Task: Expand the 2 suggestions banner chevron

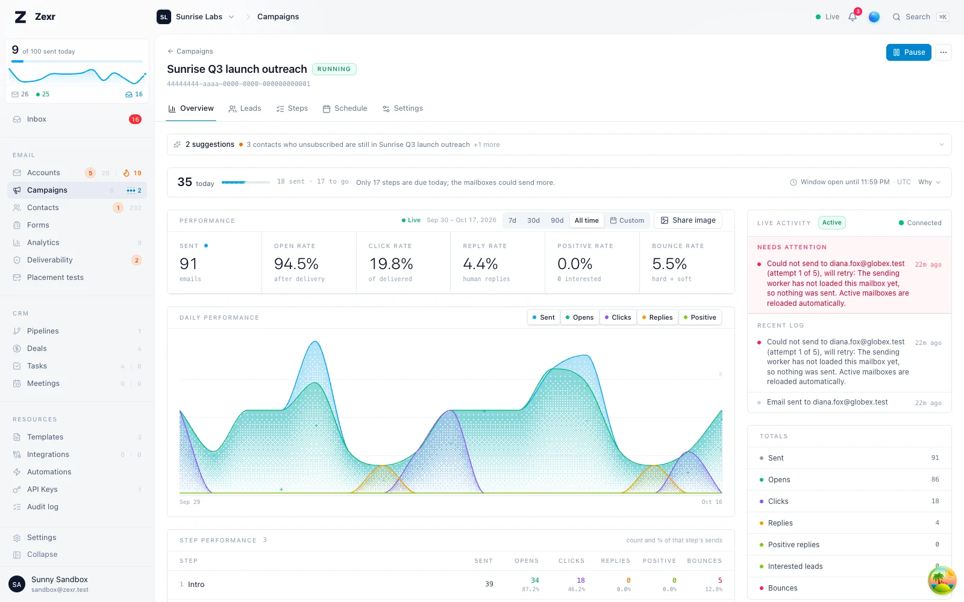Action: (942, 144)
